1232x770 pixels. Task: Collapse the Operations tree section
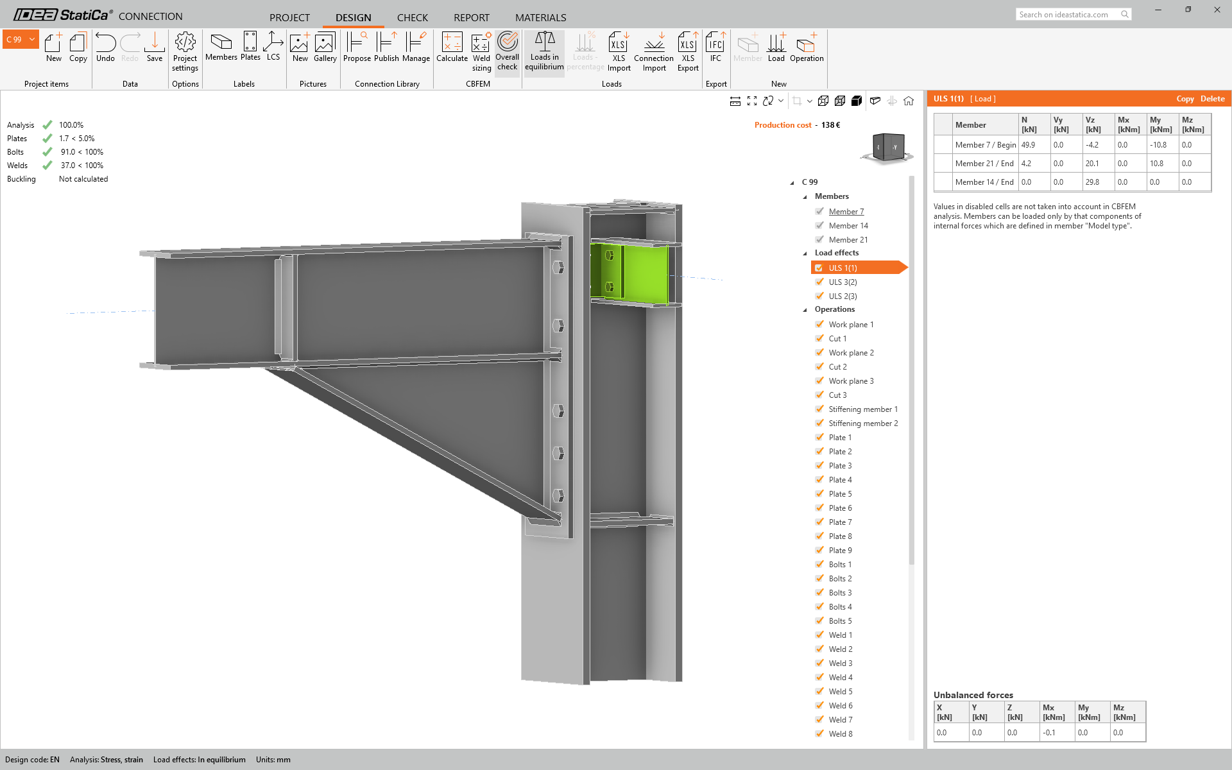[x=805, y=310]
